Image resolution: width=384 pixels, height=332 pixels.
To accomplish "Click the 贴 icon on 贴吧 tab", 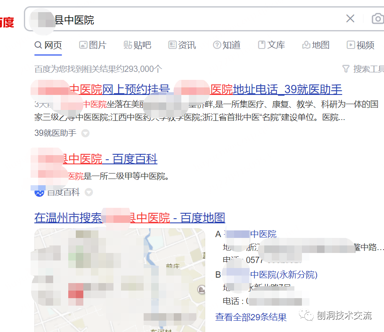I will click(128, 45).
